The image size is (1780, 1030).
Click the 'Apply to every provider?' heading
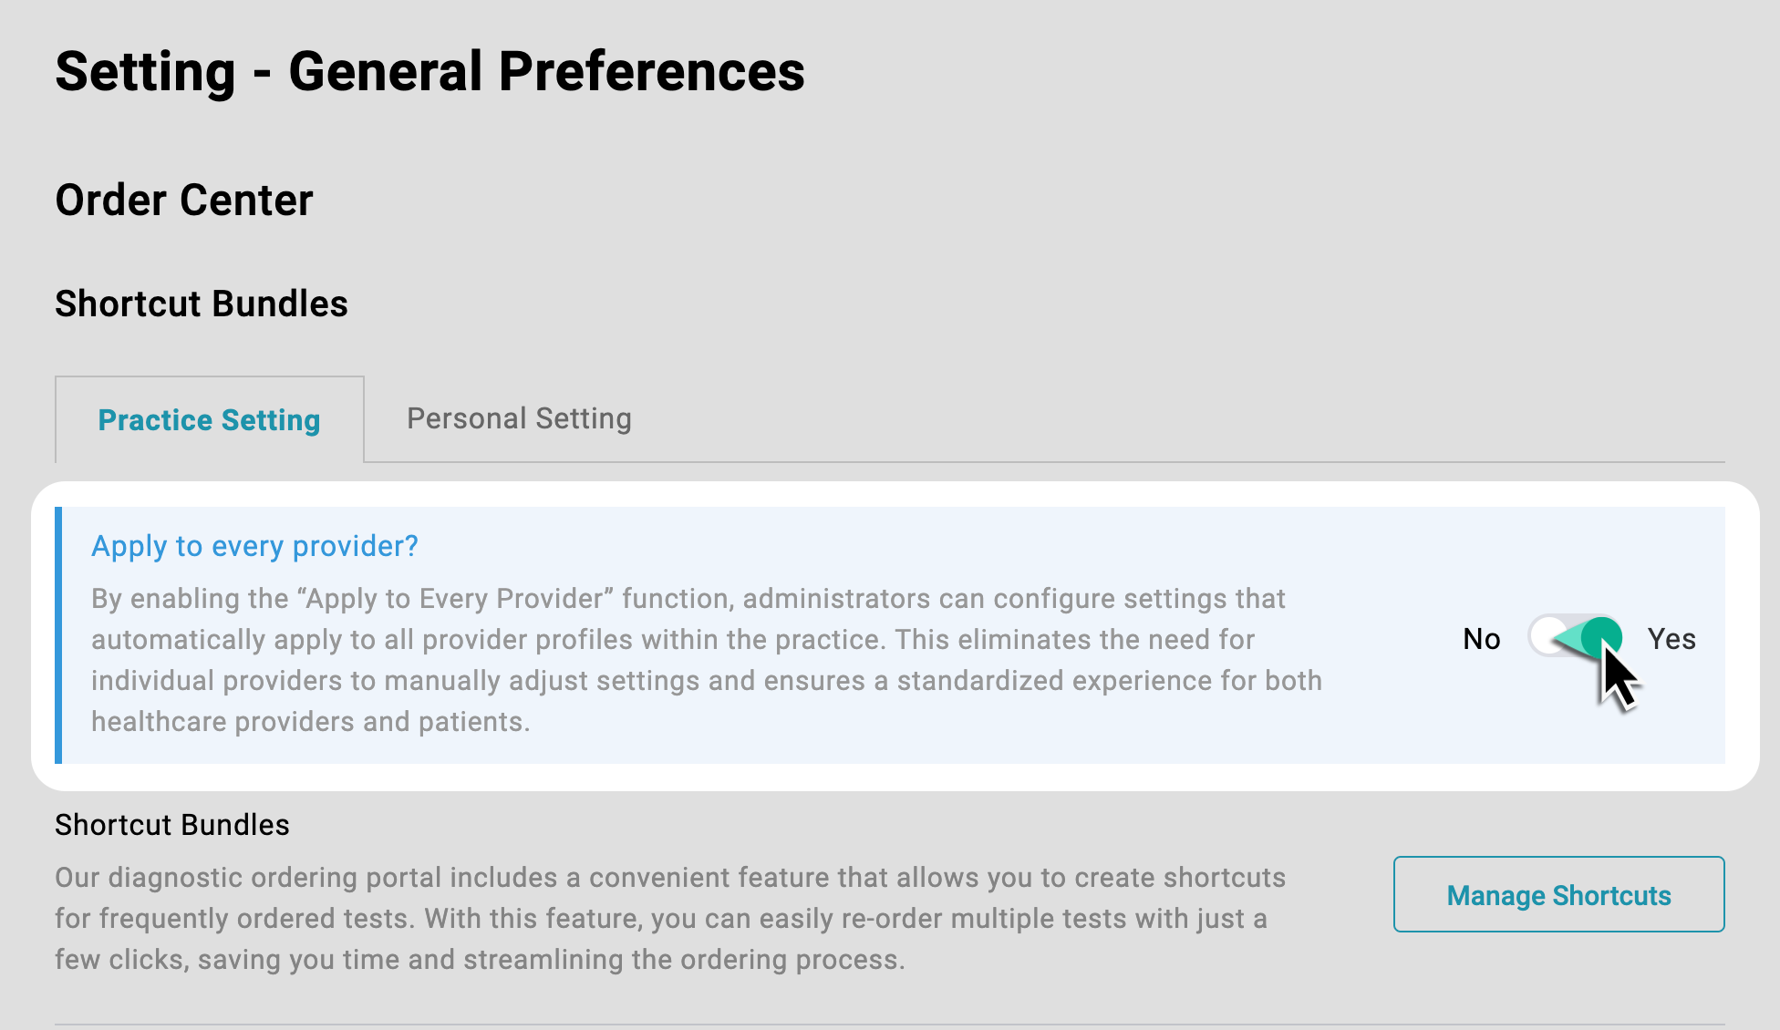click(x=254, y=546)
